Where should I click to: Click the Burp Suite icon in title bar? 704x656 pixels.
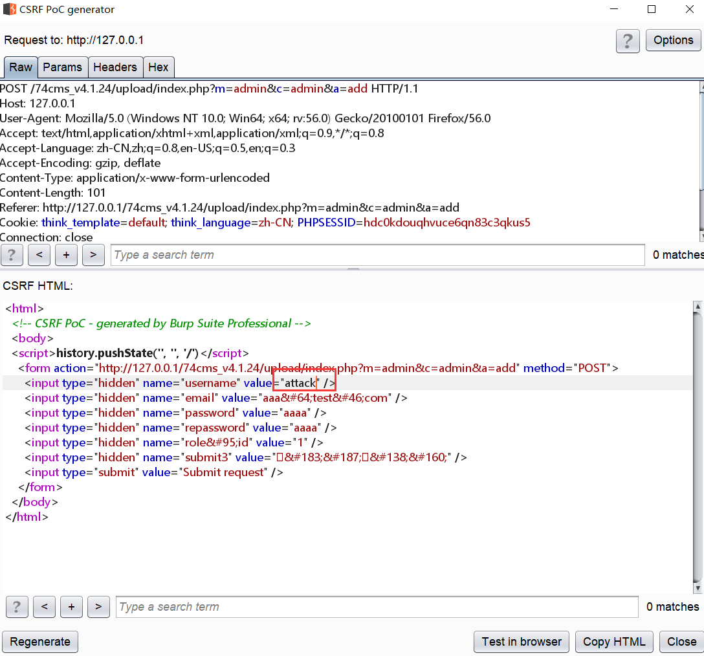pyautogui.click(x=10, y=10)
